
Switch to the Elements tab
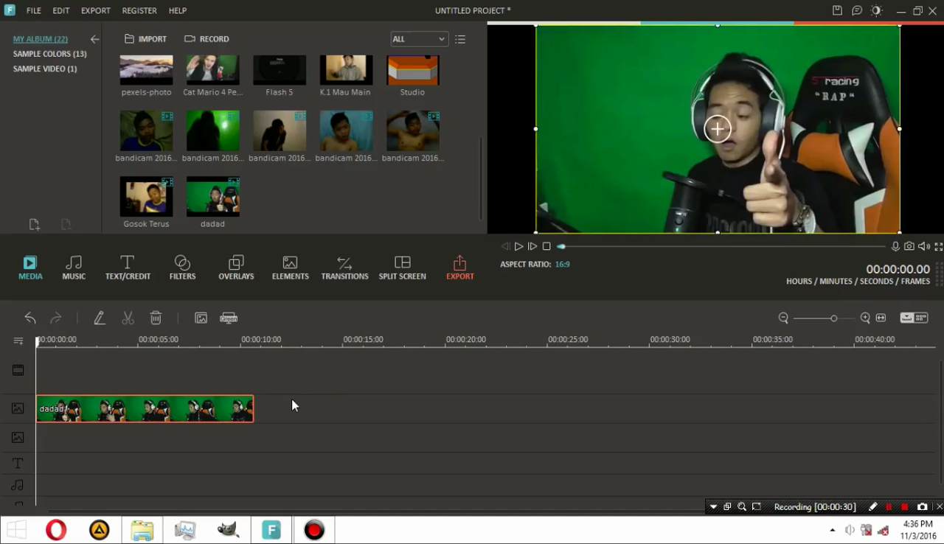click(x=290, y=268)
